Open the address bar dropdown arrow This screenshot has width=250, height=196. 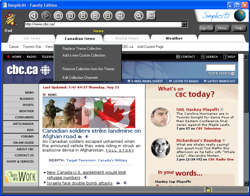tap(184, 24)
